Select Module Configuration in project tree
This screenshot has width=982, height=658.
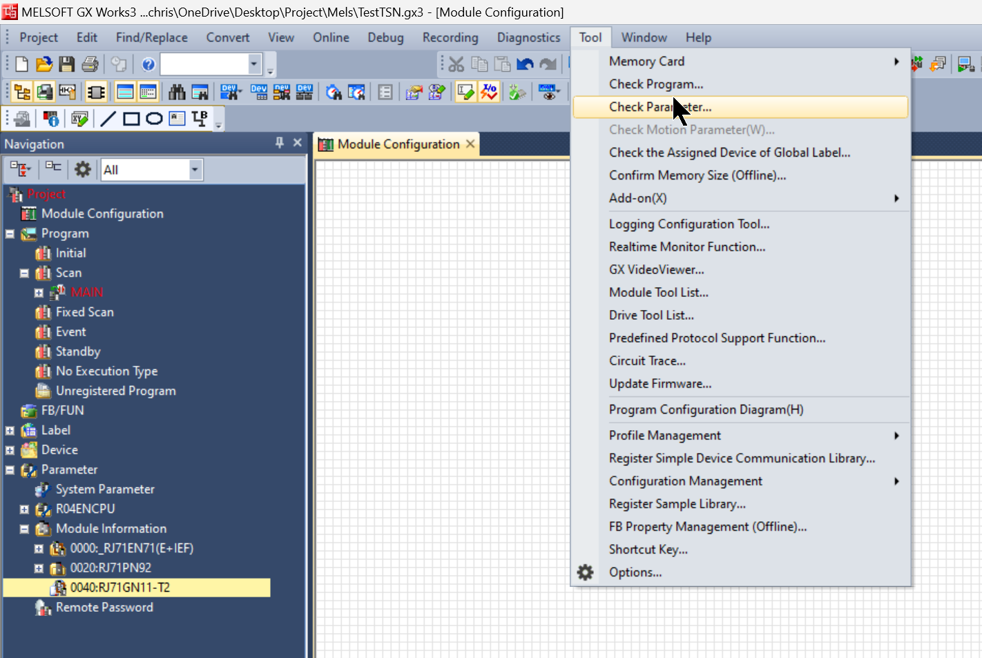(102, 214)
